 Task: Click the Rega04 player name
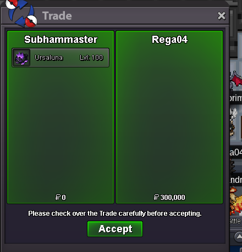[169, 40]
